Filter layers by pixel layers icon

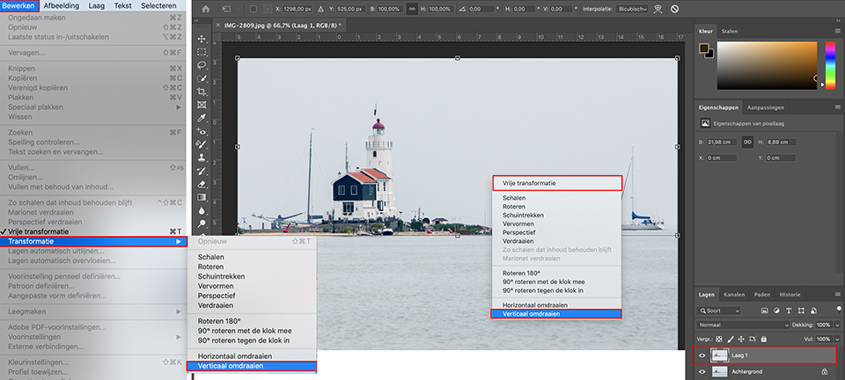(764, 311)
